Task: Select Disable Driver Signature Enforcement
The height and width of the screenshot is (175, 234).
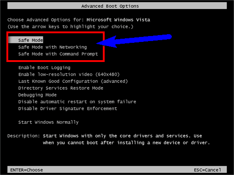Action: pyautogui.click(x=68, y=108)
